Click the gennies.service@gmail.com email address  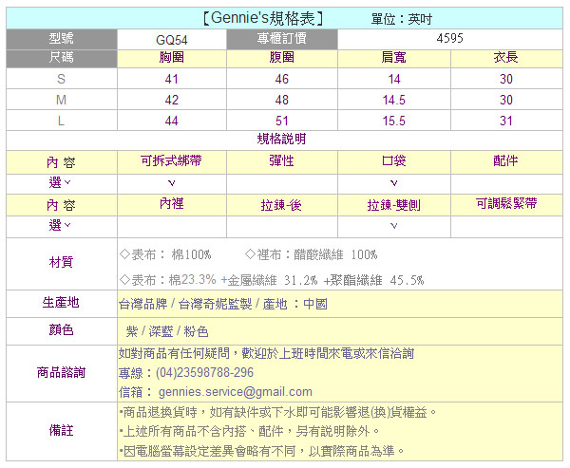click(x=236, y=392)
